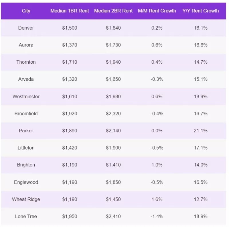
Task: Select the Denver city cell
Action: click(26, 28)
